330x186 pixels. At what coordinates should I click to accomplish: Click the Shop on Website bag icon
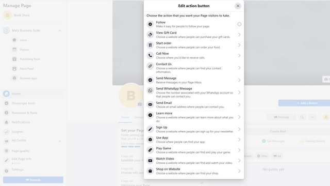click(x=150, y=171)
